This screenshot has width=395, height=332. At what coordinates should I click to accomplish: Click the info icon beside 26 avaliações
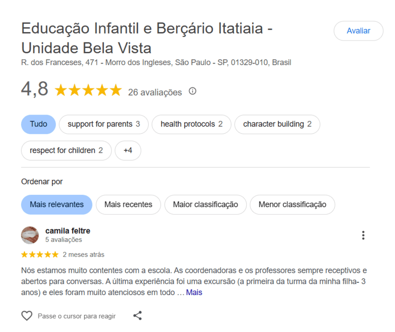coord(193,91)
